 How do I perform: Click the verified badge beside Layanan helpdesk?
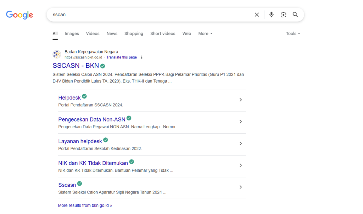click(x=106, y=140)
